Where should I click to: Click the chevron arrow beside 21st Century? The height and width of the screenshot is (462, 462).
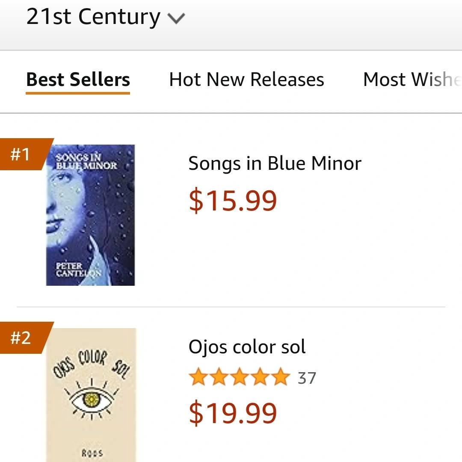click(x=176, y=18)
